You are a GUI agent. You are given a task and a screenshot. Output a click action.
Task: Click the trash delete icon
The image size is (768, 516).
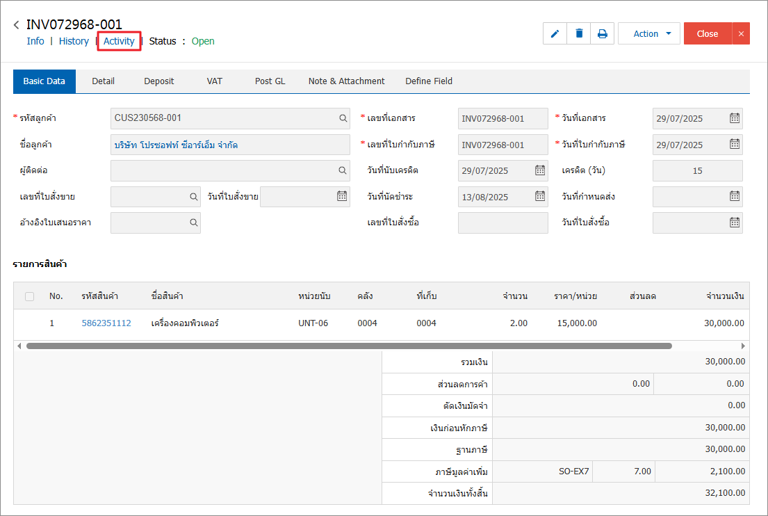pos(579,33)
